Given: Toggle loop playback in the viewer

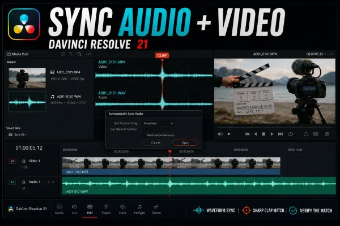Looking at the screenshot, I should 291,134.
